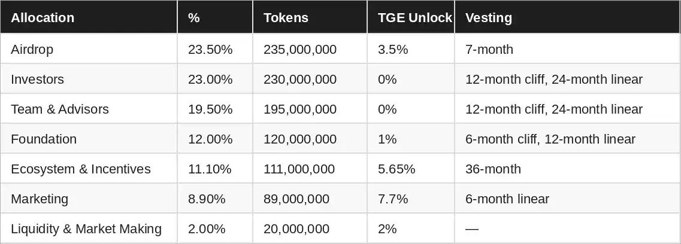Click the 111,000,000 tokens cell
This screenshot has width=681, height=244.
(x=299, y=169)
